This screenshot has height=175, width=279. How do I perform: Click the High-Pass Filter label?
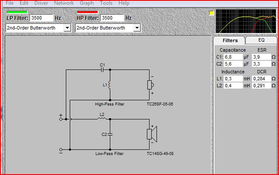pos(109,104)
